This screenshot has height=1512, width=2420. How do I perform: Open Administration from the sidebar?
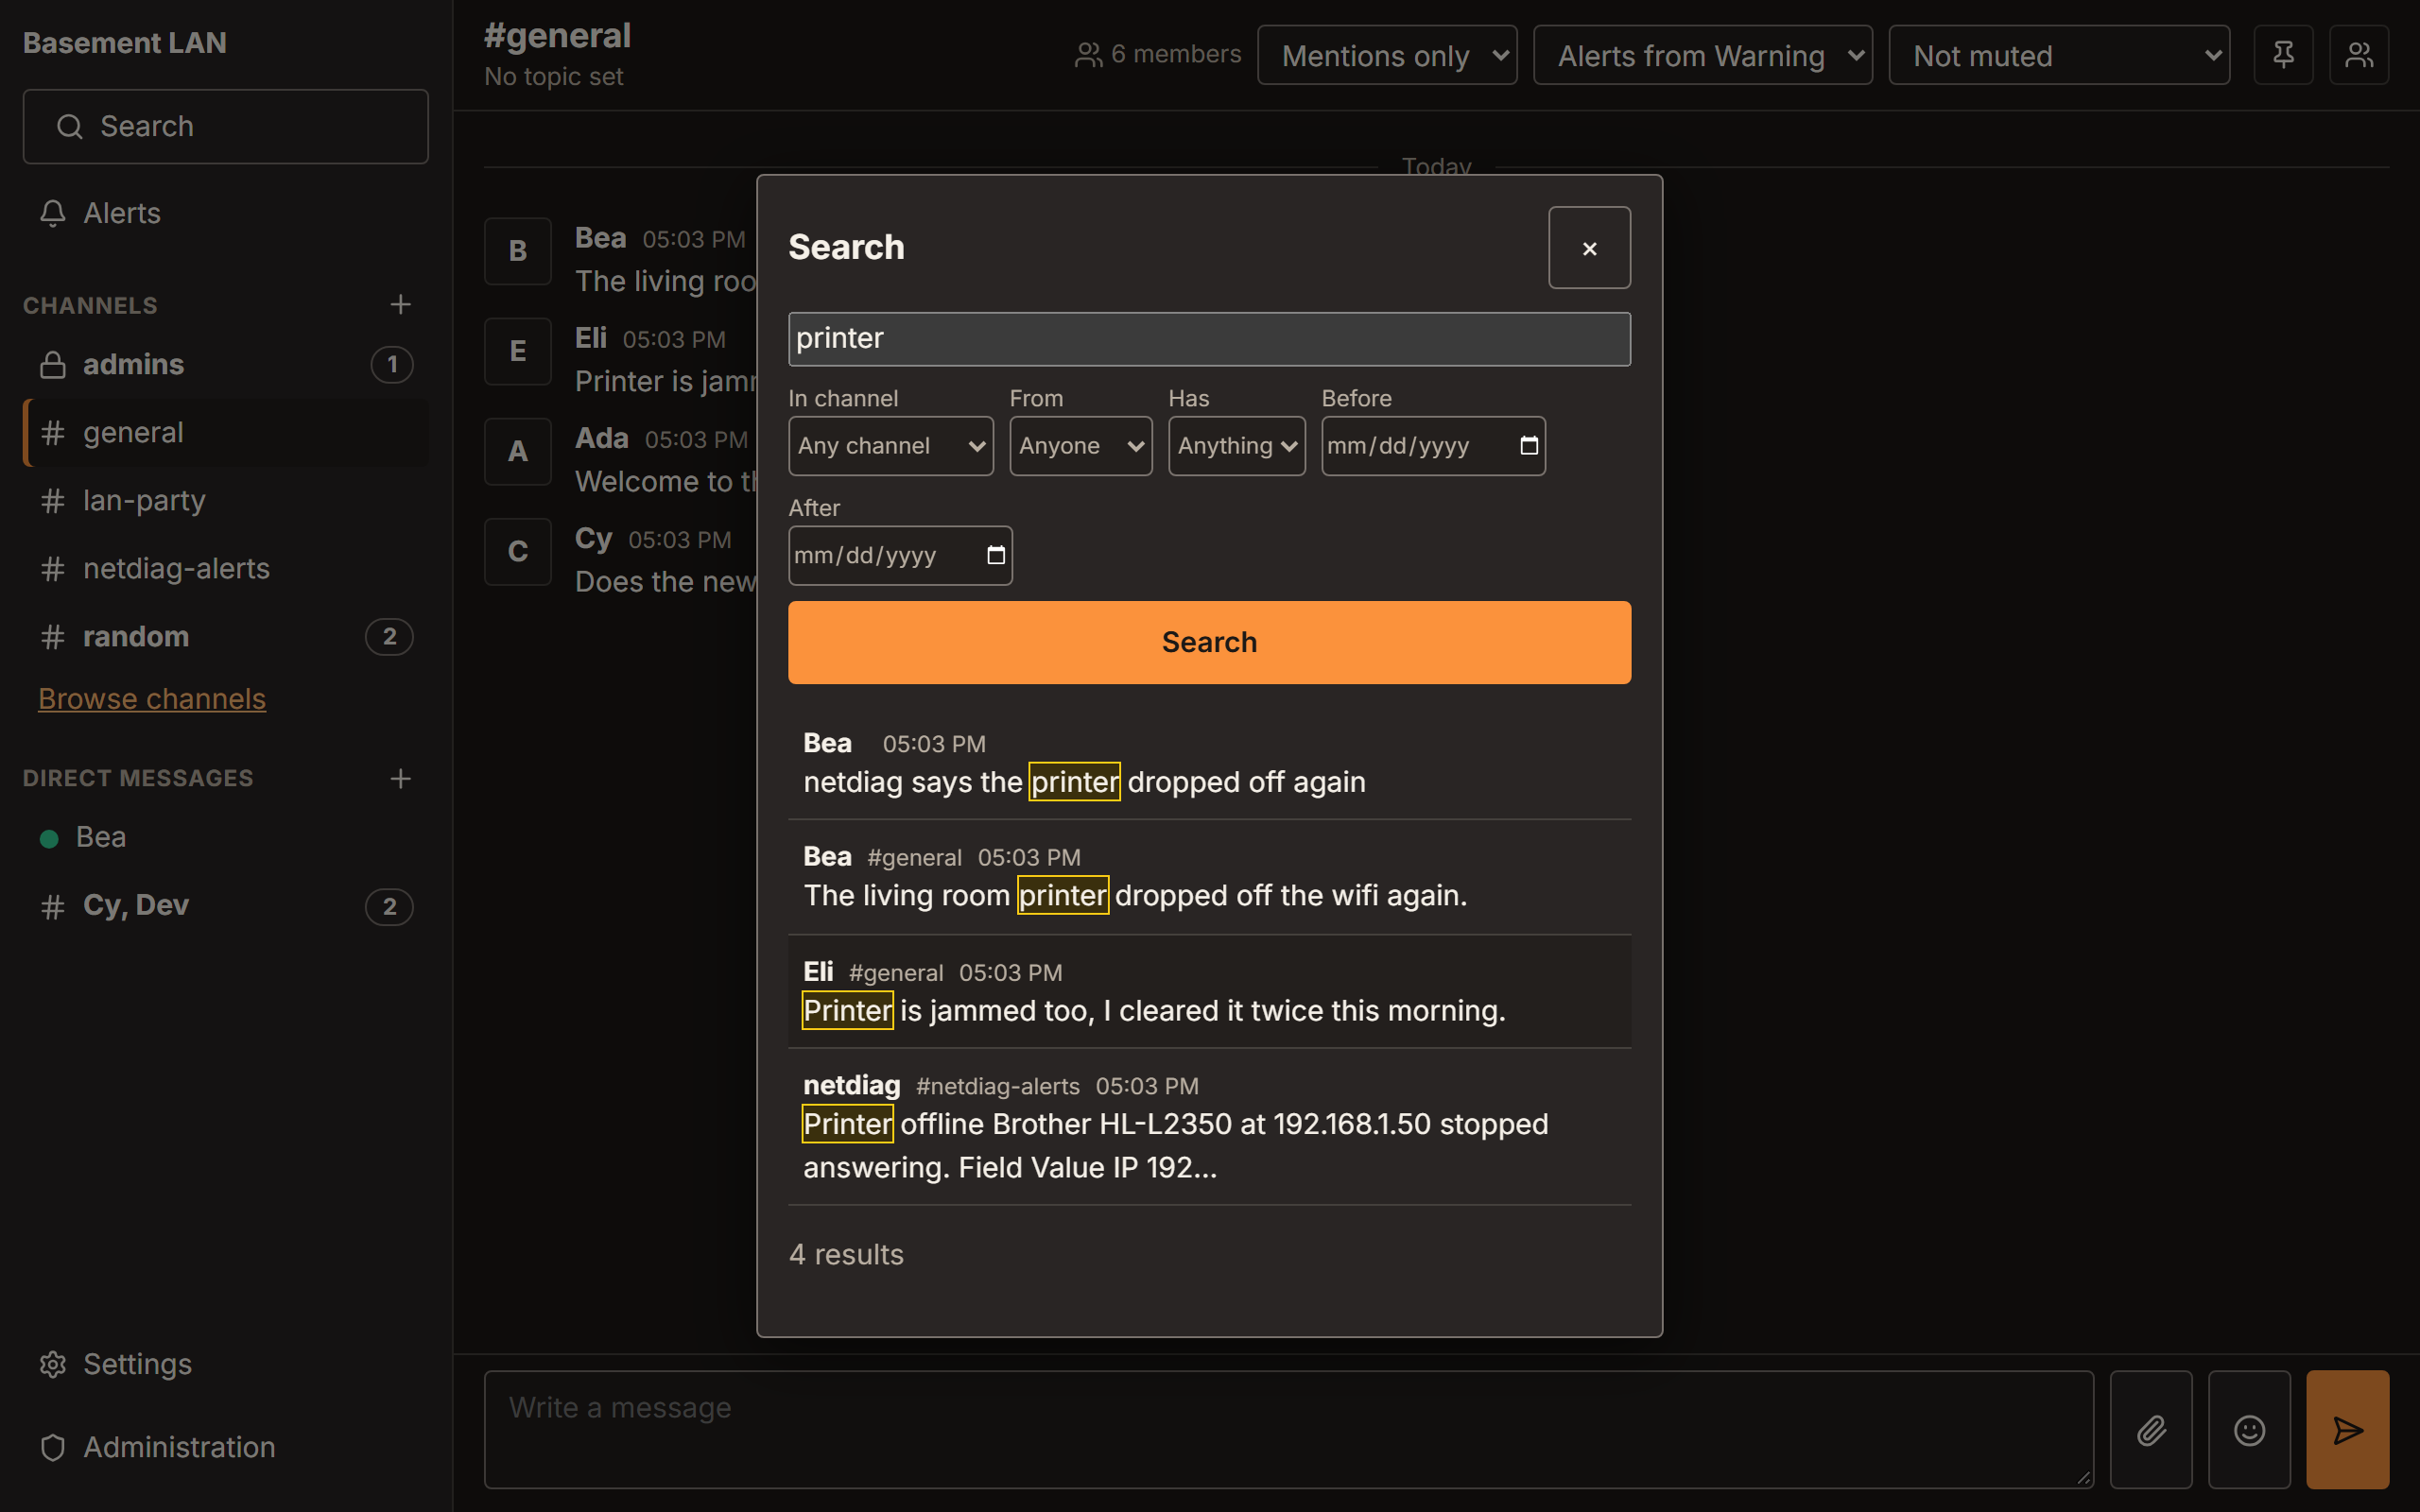click(x=226, y=1447)
